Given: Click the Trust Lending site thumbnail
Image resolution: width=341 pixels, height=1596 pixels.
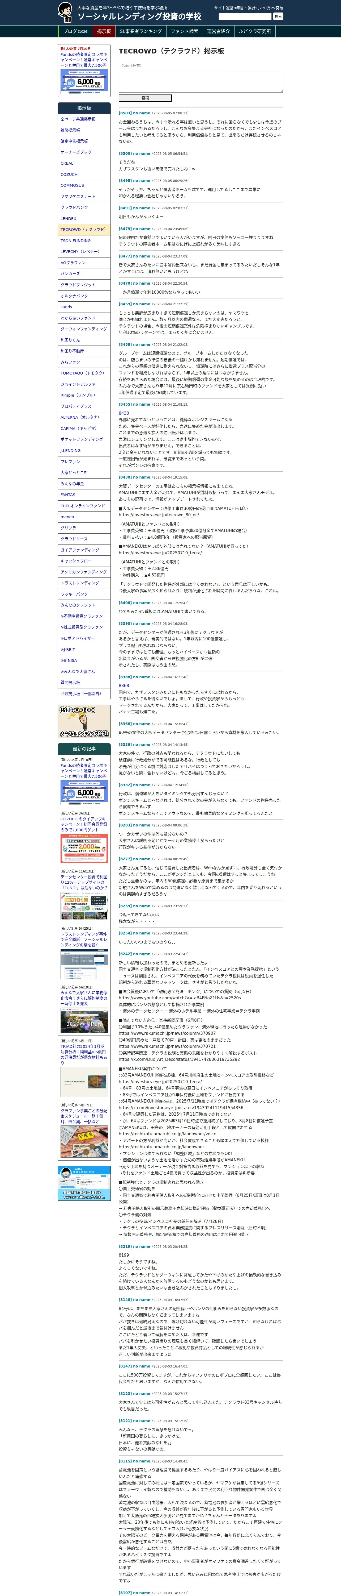Looking at the screenshot, I should (x=84, y=964).
